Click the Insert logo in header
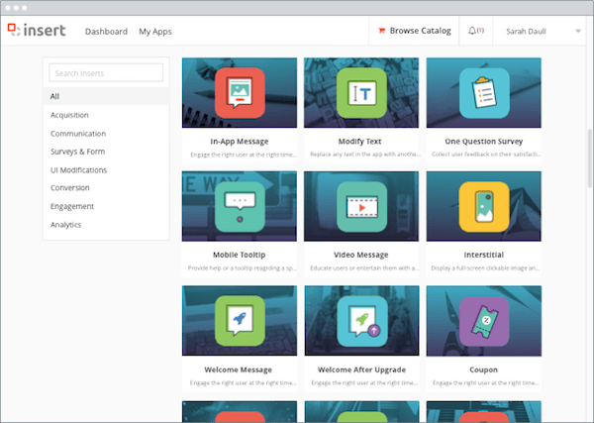This screenshot has height=423, width=594. [37, 30]
